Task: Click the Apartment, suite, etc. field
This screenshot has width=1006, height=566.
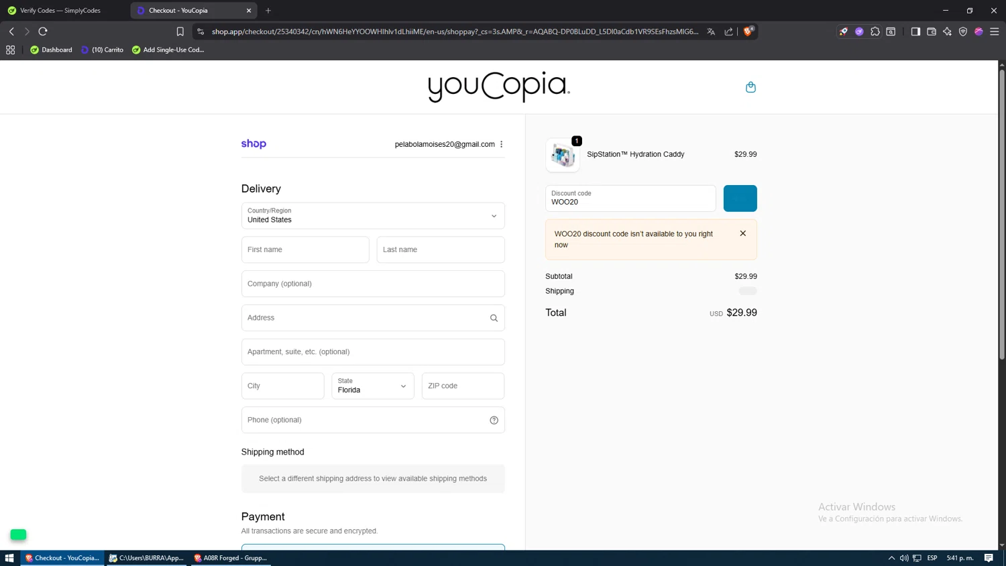Action: point(373,352)
